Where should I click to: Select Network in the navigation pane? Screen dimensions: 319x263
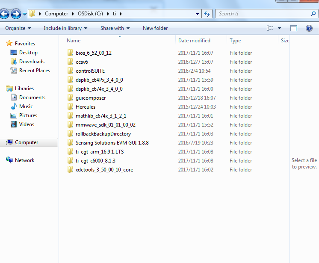pos(25,160)
